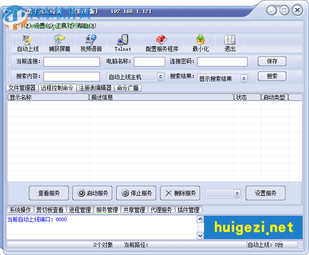Image resolution: width=309 pixels, height=255 pixels.
Task: Switch to the 注册表编辑器 tab
Action: (x=95, y=88)
